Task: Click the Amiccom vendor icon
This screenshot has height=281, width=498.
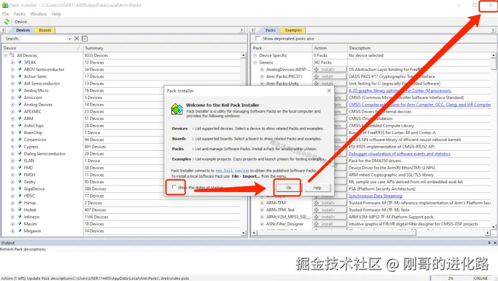Action: click(x=20, y=97)
